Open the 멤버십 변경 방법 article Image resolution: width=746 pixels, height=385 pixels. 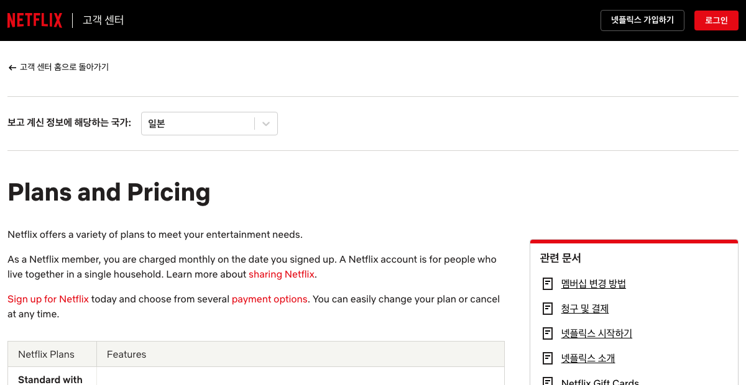tap(594, 284)
